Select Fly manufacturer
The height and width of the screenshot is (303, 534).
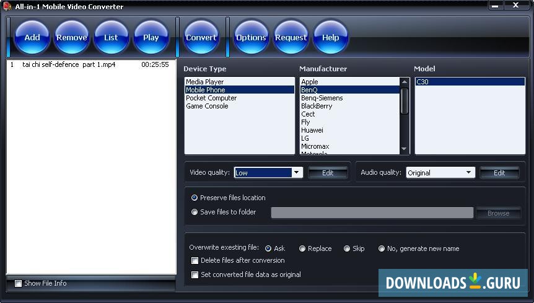pyautogui.click(x=350, y=122)
